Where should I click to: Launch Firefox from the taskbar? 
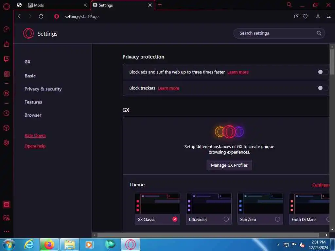click(49, 244)
